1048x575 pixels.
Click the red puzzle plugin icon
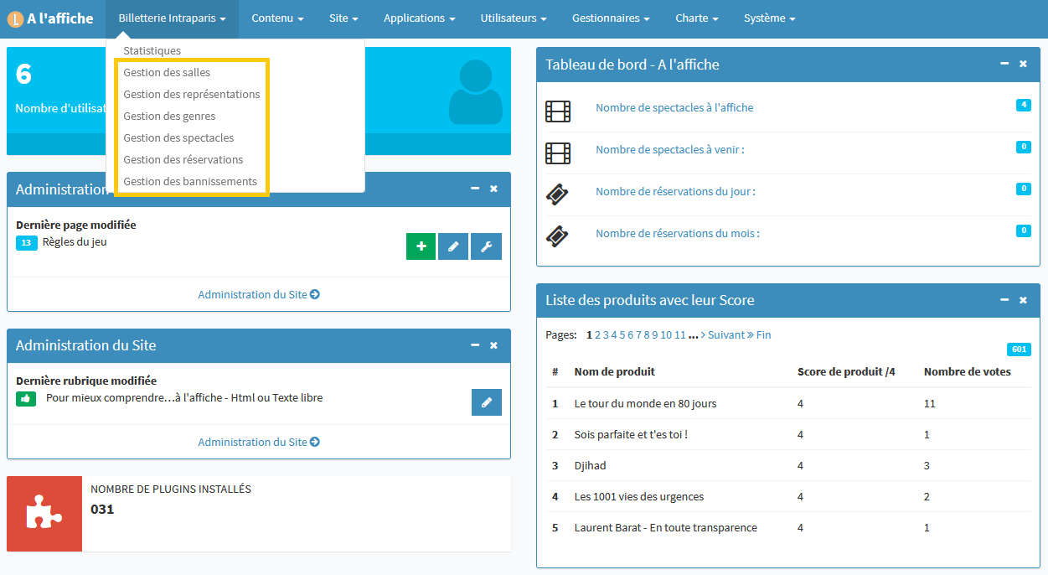coord(44,514)
